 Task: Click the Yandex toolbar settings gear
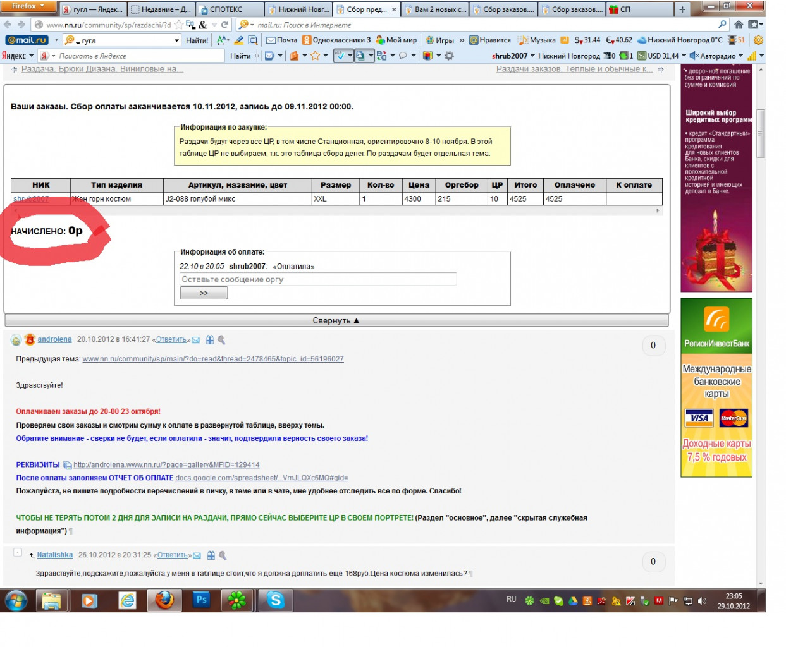(449, 56)
